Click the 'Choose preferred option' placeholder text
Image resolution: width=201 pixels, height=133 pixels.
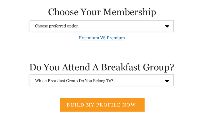pos(57,26)
